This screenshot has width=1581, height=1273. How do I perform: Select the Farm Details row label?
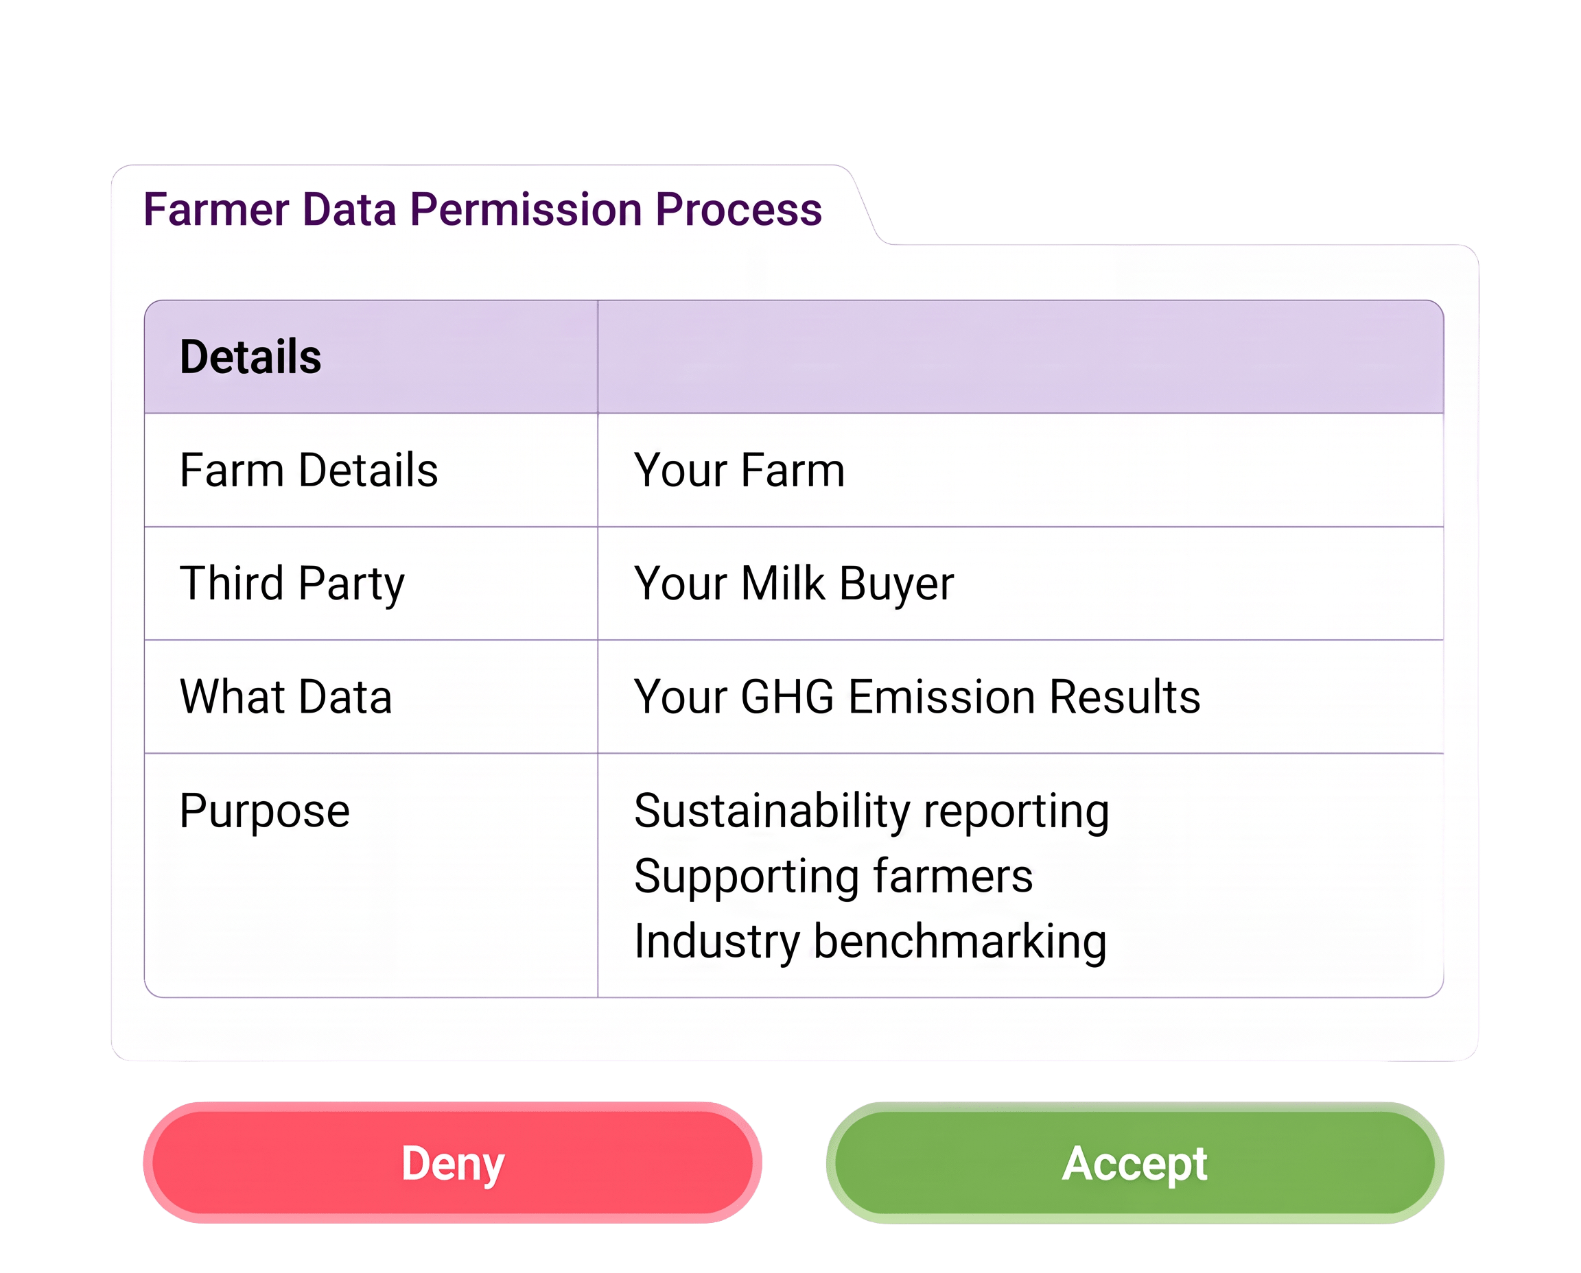click(309, 470)
